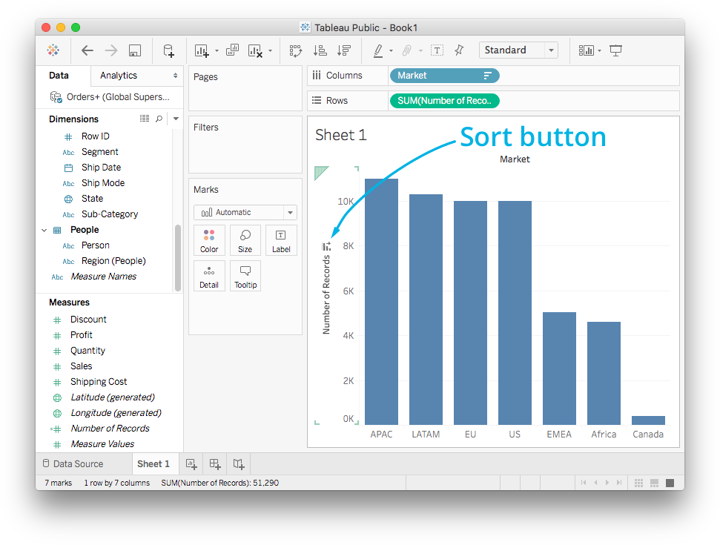Click the save workbook icon
The image size is (720, 545).
point(135,50)
